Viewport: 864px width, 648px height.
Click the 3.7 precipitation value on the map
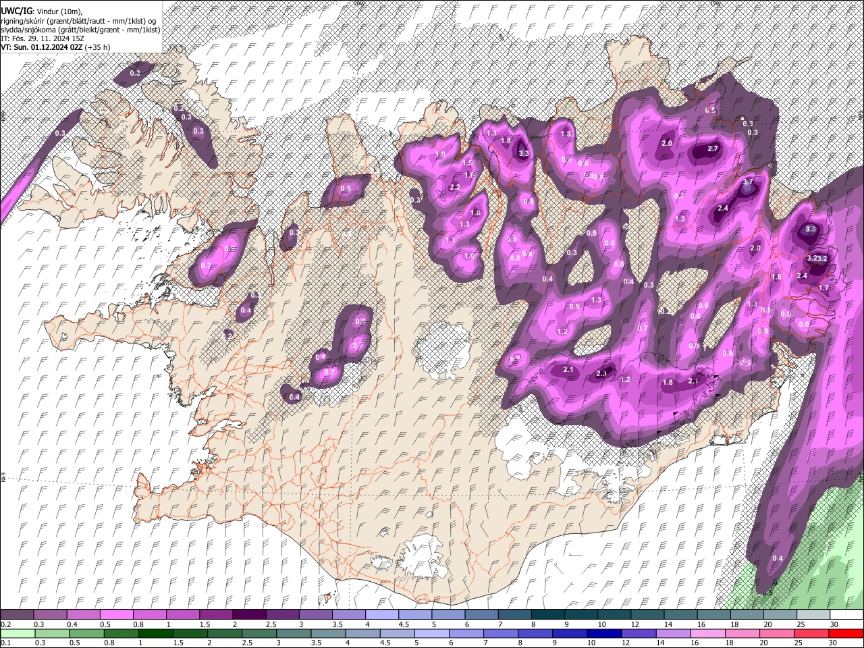pyautogui.click(x=748, y=182)
